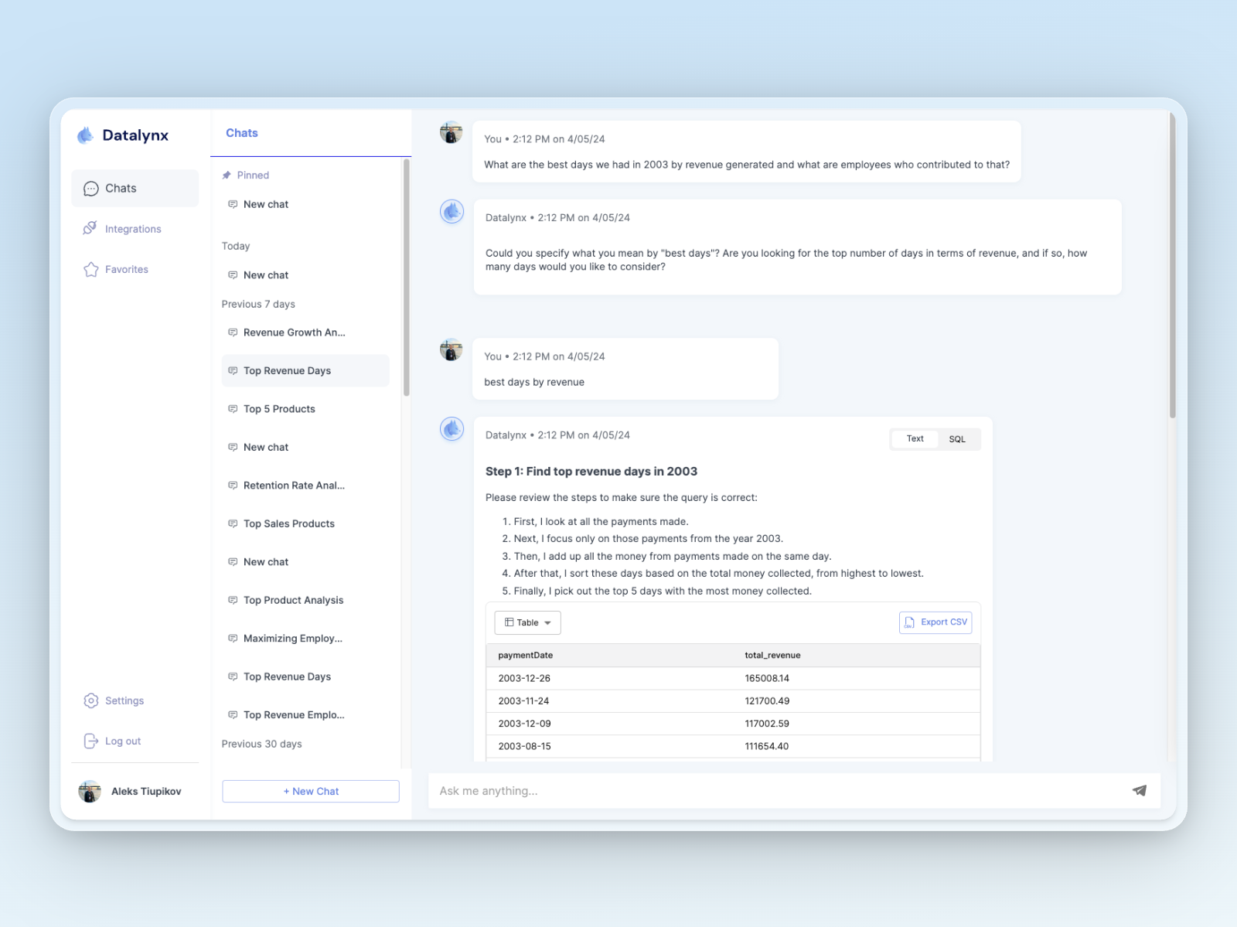The height and width of the screenshot is (927, 1237).
Task: Open the Retention Rate Analysis chat
Action: [294, 485]
